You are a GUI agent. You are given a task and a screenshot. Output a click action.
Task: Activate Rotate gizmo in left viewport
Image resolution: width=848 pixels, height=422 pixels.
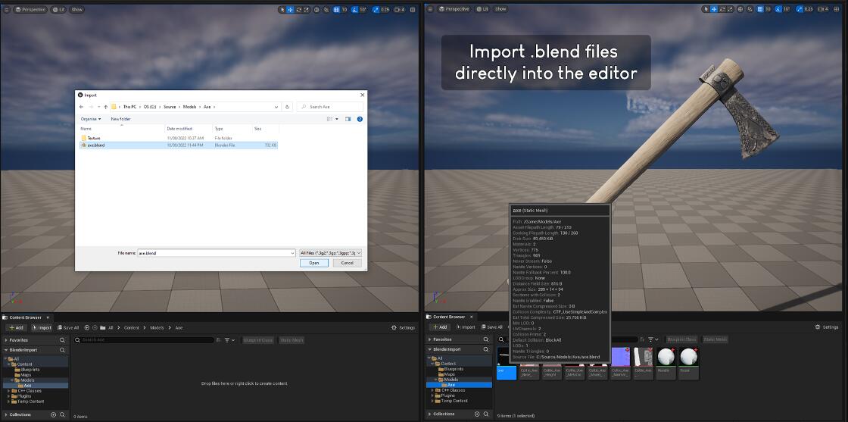298,9
